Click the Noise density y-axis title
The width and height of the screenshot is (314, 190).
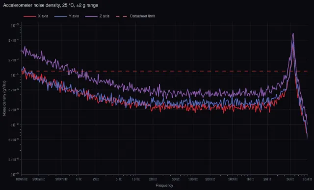(x=4, y=98)
